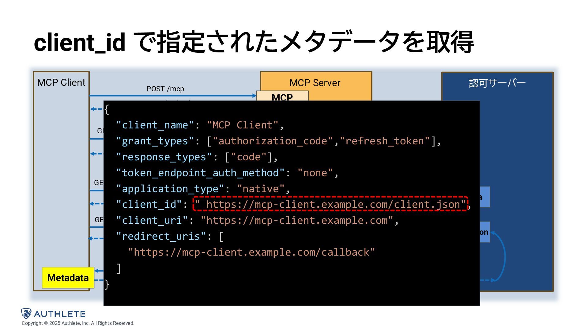
Task: Click the "grant_types" key
Action: click(x=155, y=141)
